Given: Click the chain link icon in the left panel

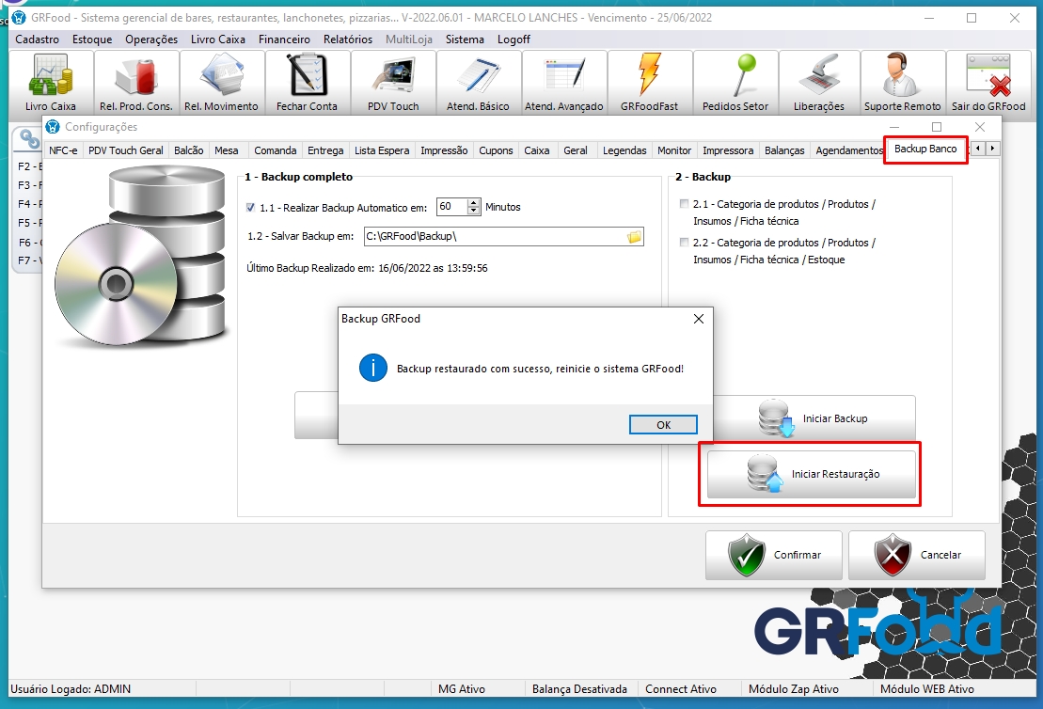Looking at the screenshot, I should click(29, 139).
